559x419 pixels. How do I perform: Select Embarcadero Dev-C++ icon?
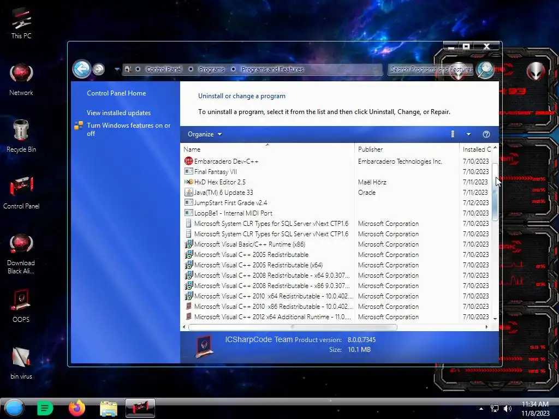(188, 161)
